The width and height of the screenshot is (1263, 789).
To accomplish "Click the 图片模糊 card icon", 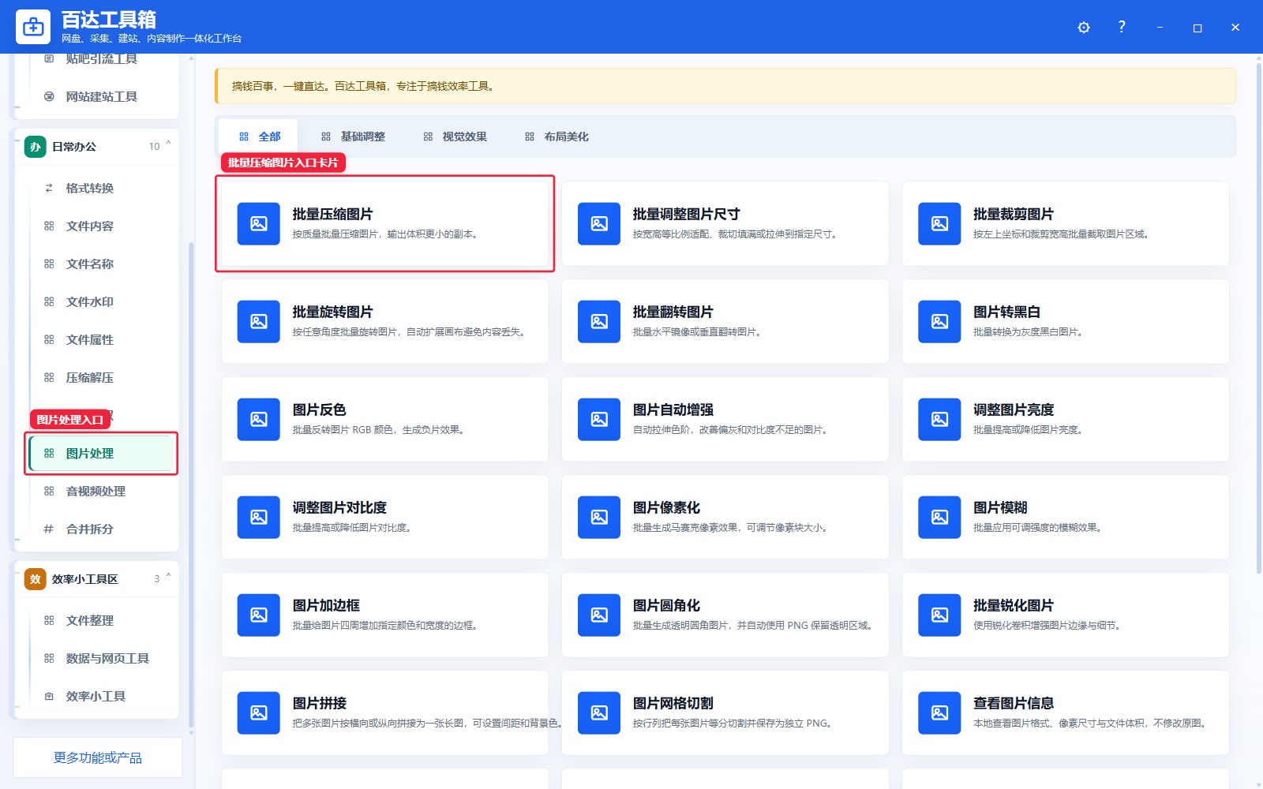I will pos(939,517).
